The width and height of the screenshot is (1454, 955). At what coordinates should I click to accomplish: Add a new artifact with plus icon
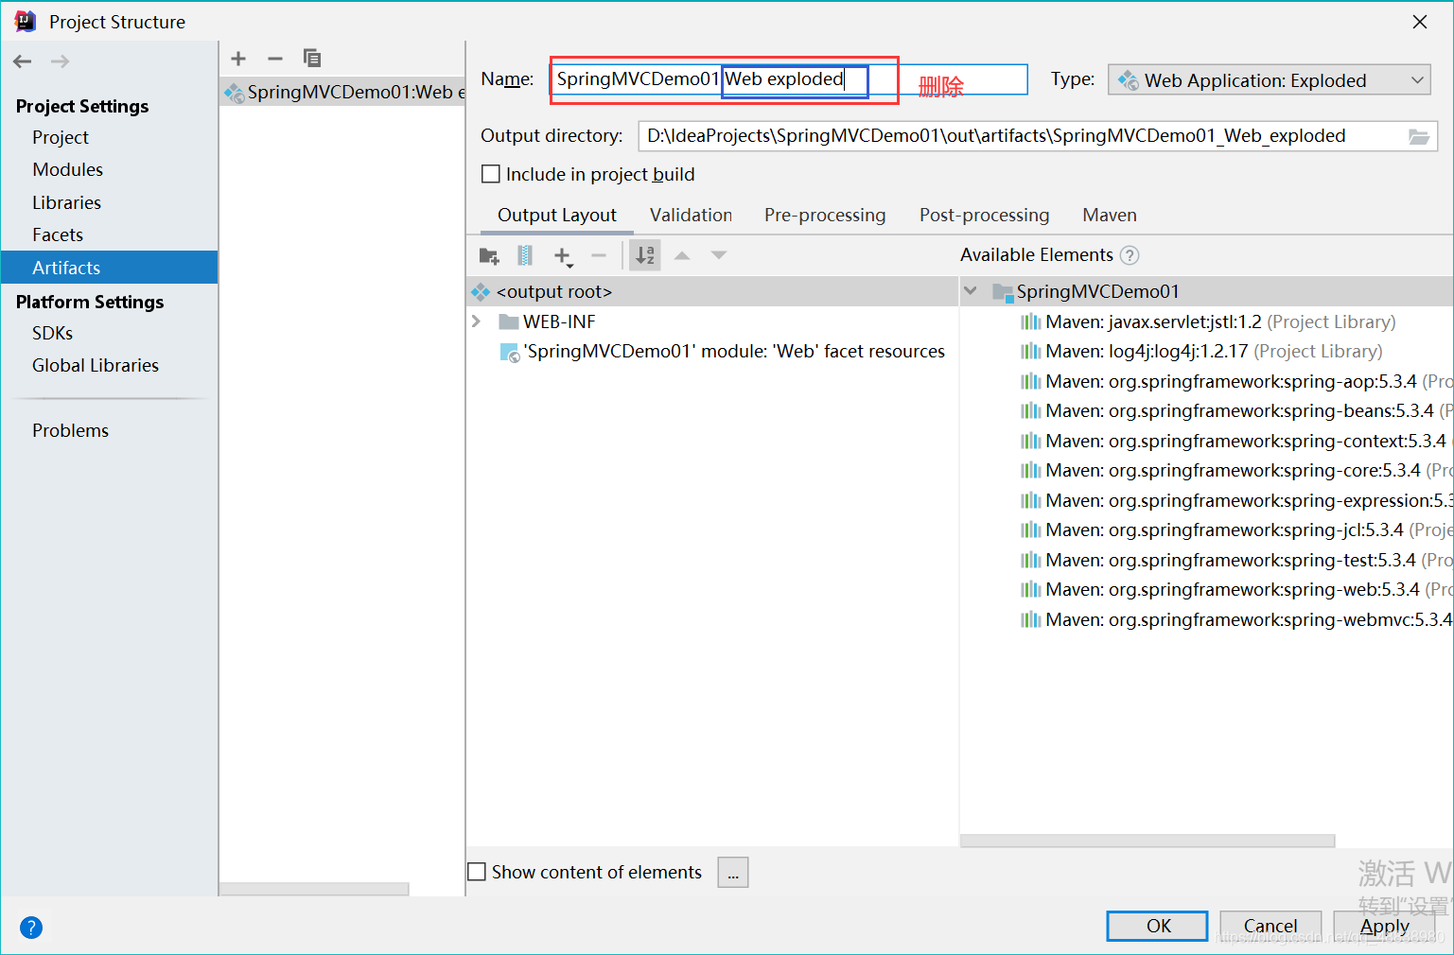pos(238,59)
